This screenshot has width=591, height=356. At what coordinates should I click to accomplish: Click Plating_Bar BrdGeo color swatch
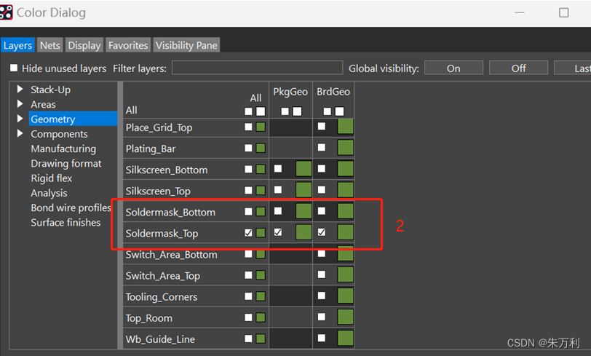[346, 149]
